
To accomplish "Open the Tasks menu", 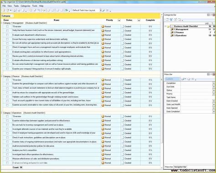I will (16, 6).
